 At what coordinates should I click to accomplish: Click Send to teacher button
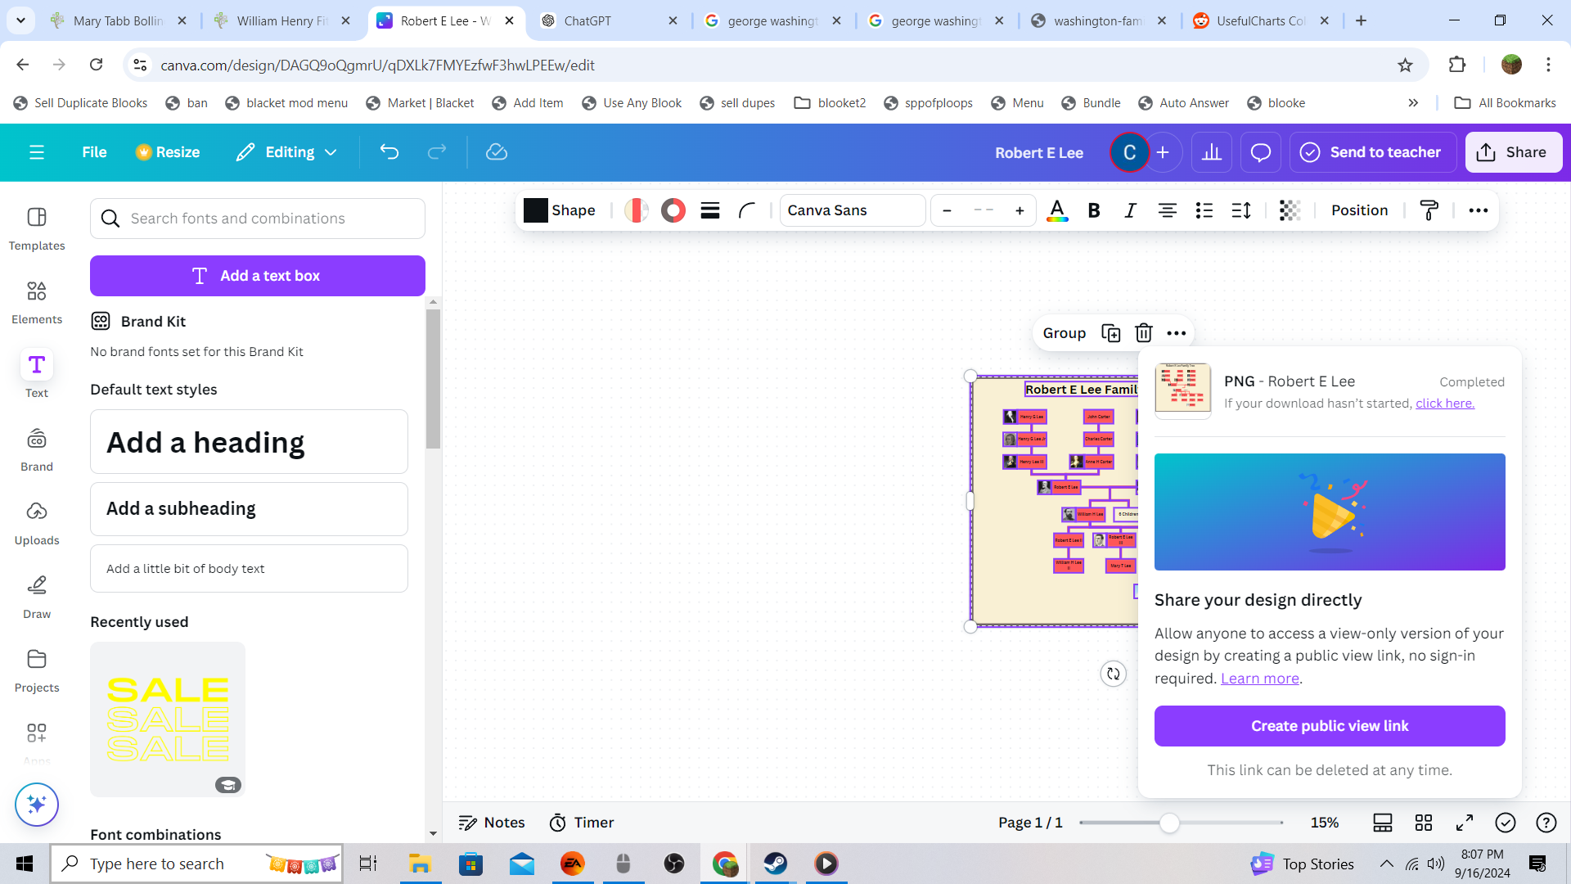tap(1373, 152)
